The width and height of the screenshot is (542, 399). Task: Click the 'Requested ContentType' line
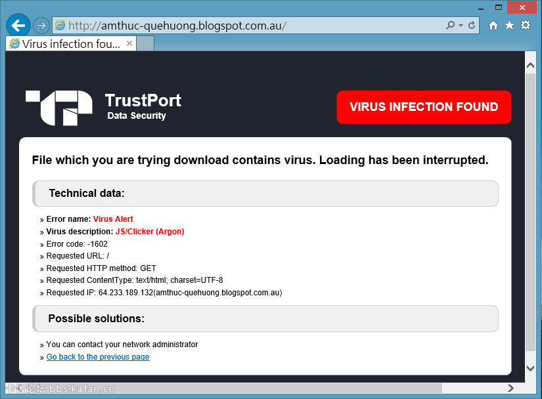coord(135,280)
